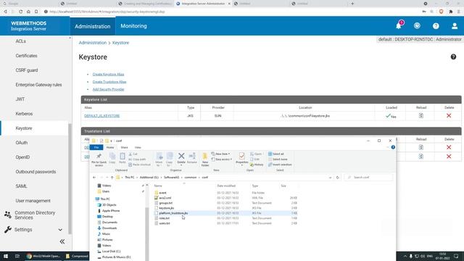Open the address bar history dropdown in Explorer

click(x=330, y=177)
